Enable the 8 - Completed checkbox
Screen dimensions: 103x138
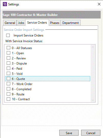tap(8, 89)
